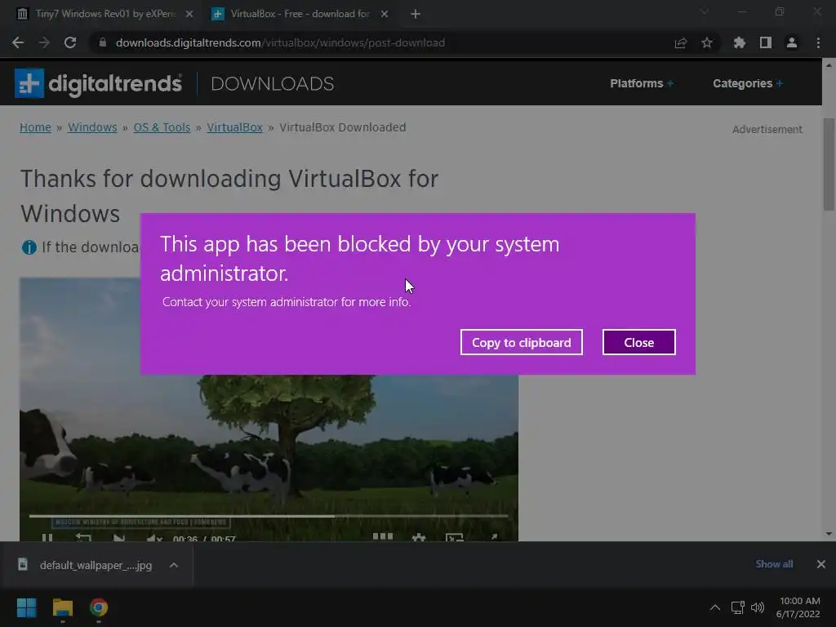This screenshot has height=627, width=836.
Task: Open the VirtualBox breadcrumb link
Action: tap(234, 127)
